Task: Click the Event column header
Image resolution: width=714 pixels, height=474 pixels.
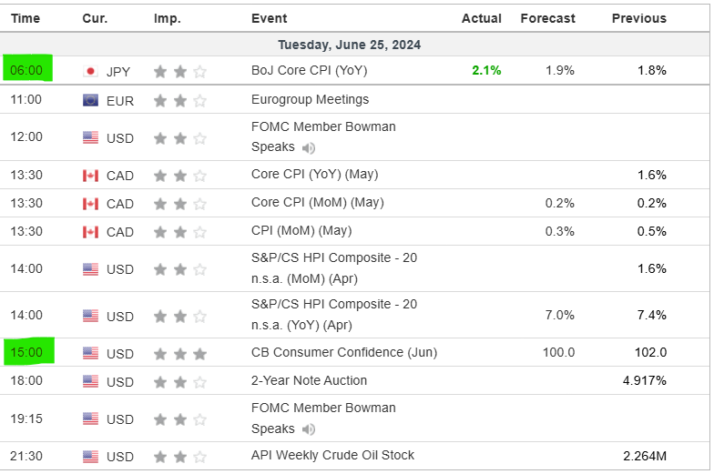Action: point(269,18)
